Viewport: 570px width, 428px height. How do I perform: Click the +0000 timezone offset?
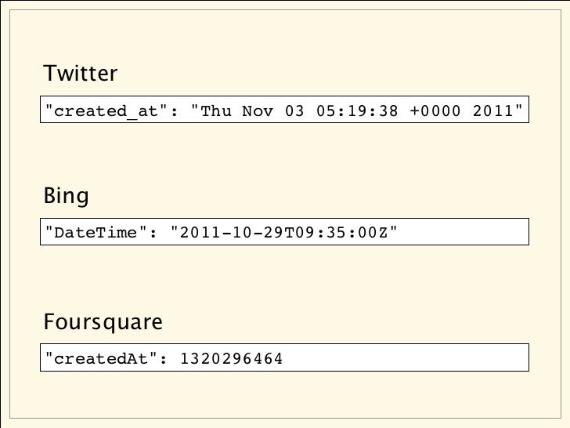click(435, 111)
